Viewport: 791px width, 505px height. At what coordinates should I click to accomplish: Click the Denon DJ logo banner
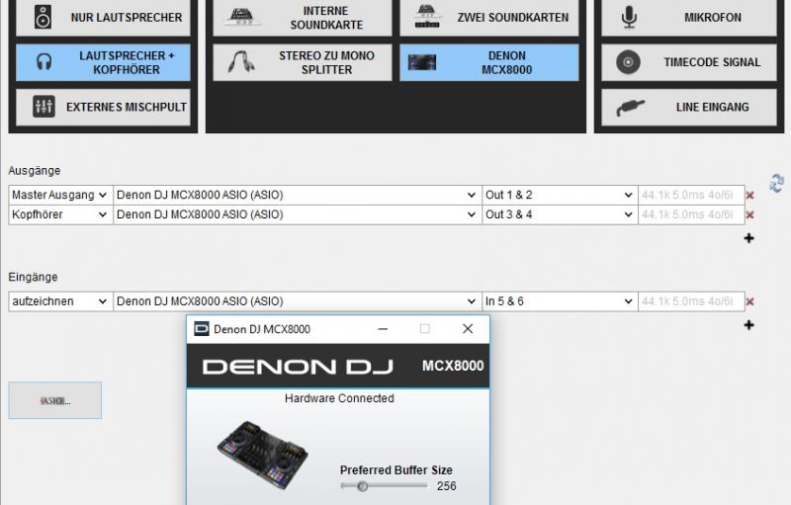coord(338,366)
